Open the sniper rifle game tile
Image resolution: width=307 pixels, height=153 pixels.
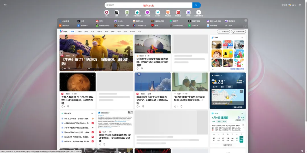point(239,44)
